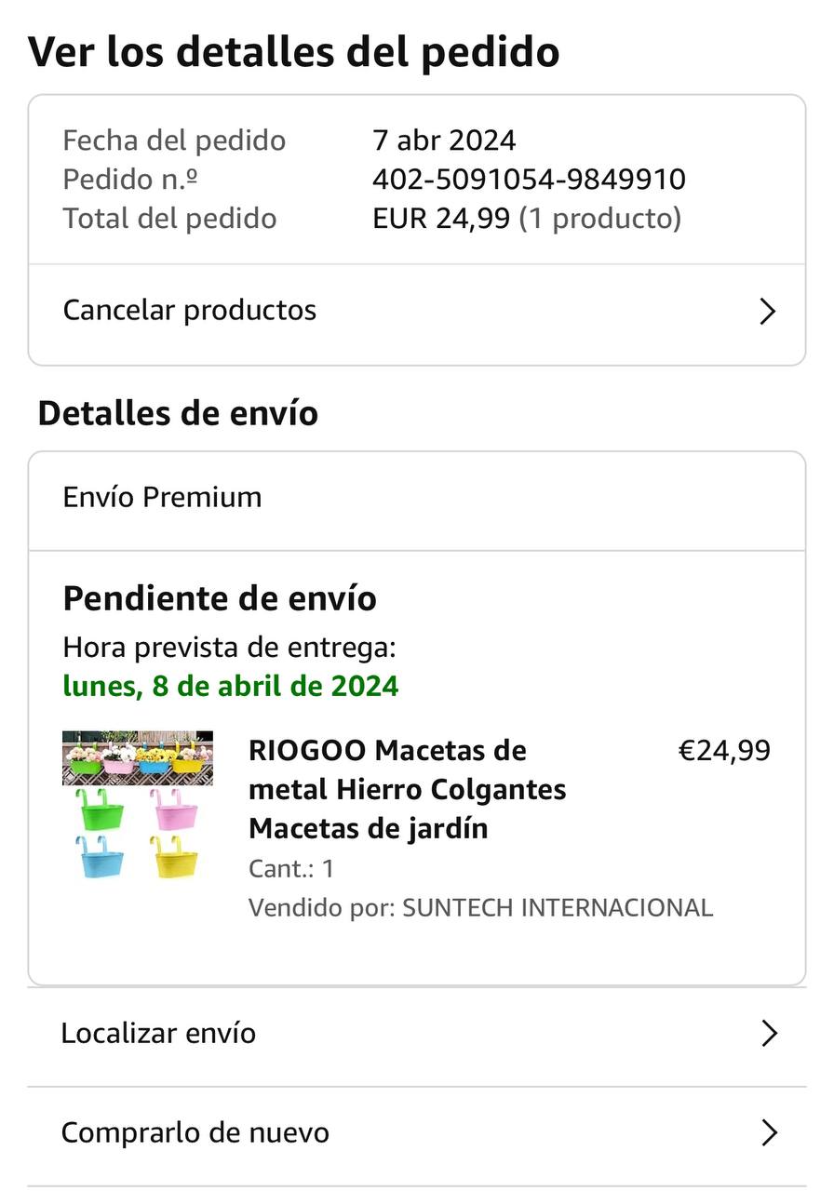The image size is (834, 1191).
Task: Select the yellow hanging pot image
Action: pos(175,856)
